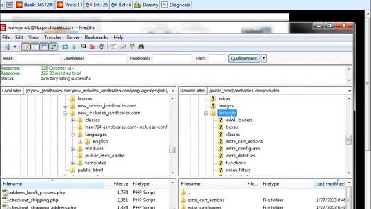Open the View menu
Image resolution: width=371 pixels, height=209 pixels.
(x=34, y=37)
